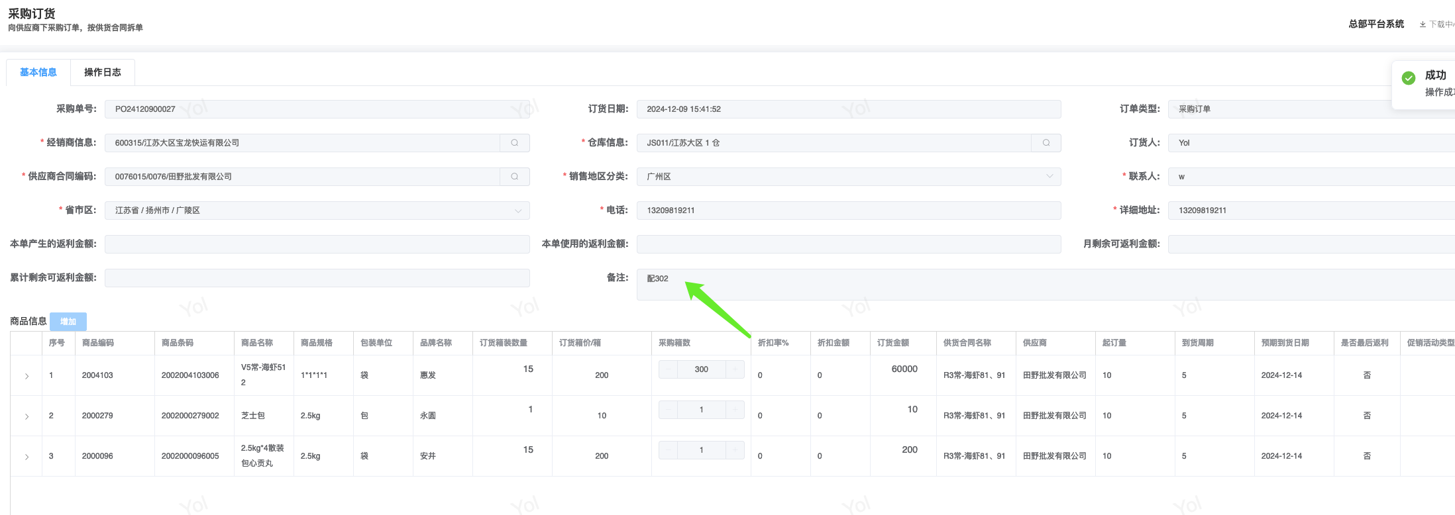1455x515 pixels.
Task: Expand row 1 product 2004103
Action: coord(27,376)
